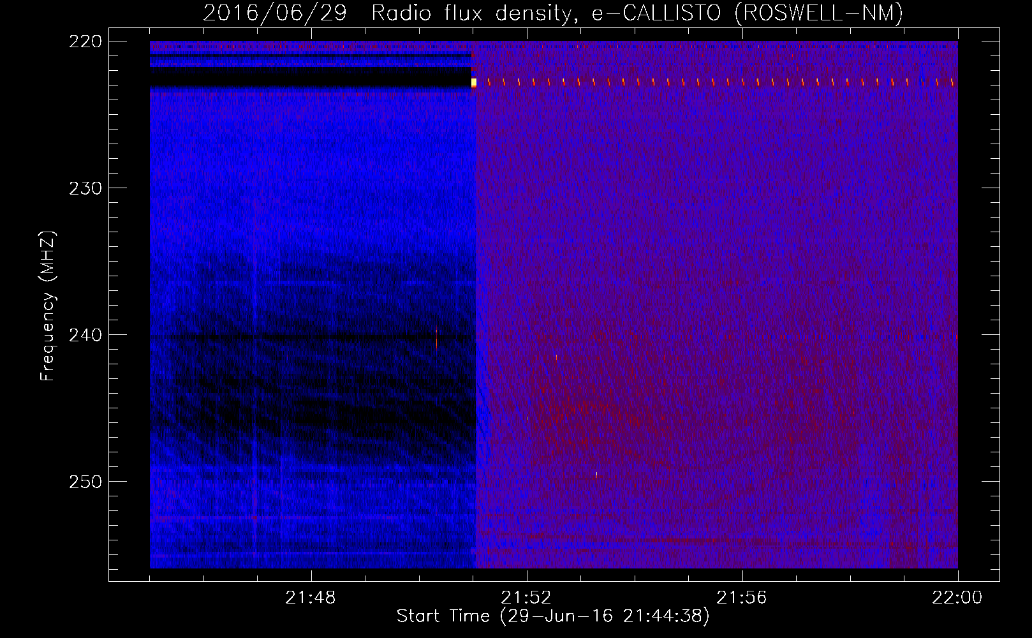Screen dimensions: 1032x638
Task: Click the 22:00 time tick label
Action: [x=957, y=598]
